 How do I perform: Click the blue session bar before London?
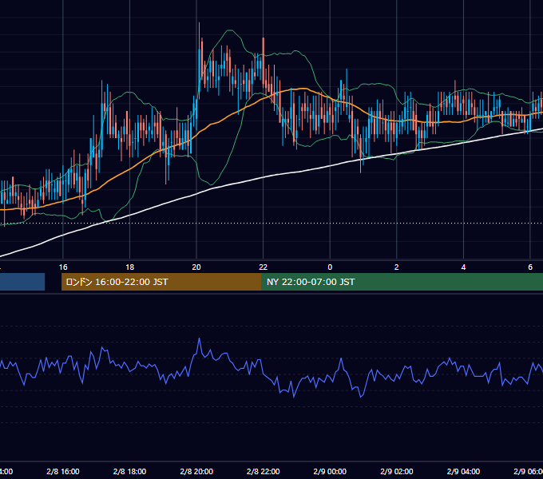coord(22,282)
